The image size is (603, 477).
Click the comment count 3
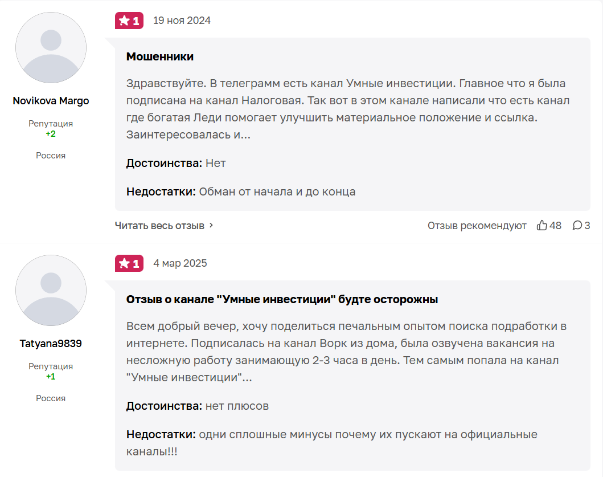(587, 226)
